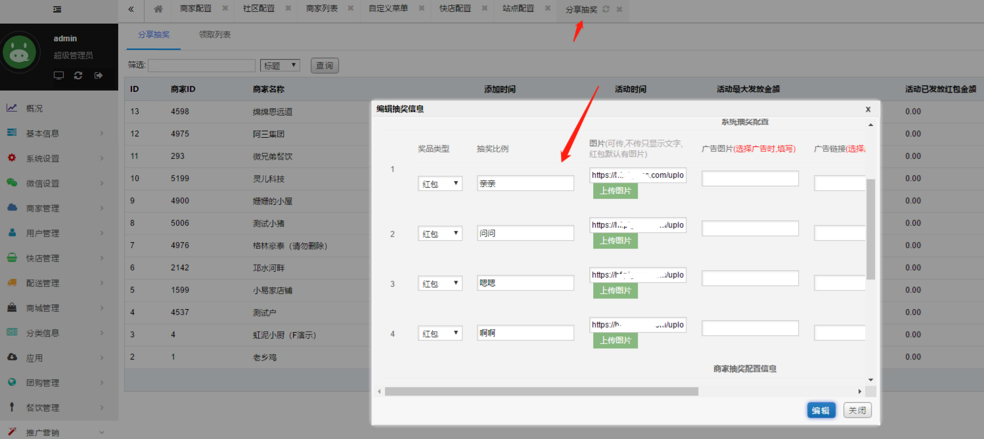Click row 1 广告图片 input field
Image resolution: width=984 pixels, height=439 pixels.
[x=750, y=178]
